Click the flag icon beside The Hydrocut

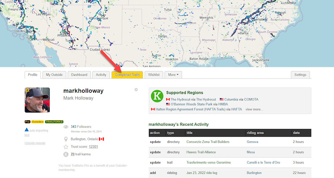coord(168,99)
